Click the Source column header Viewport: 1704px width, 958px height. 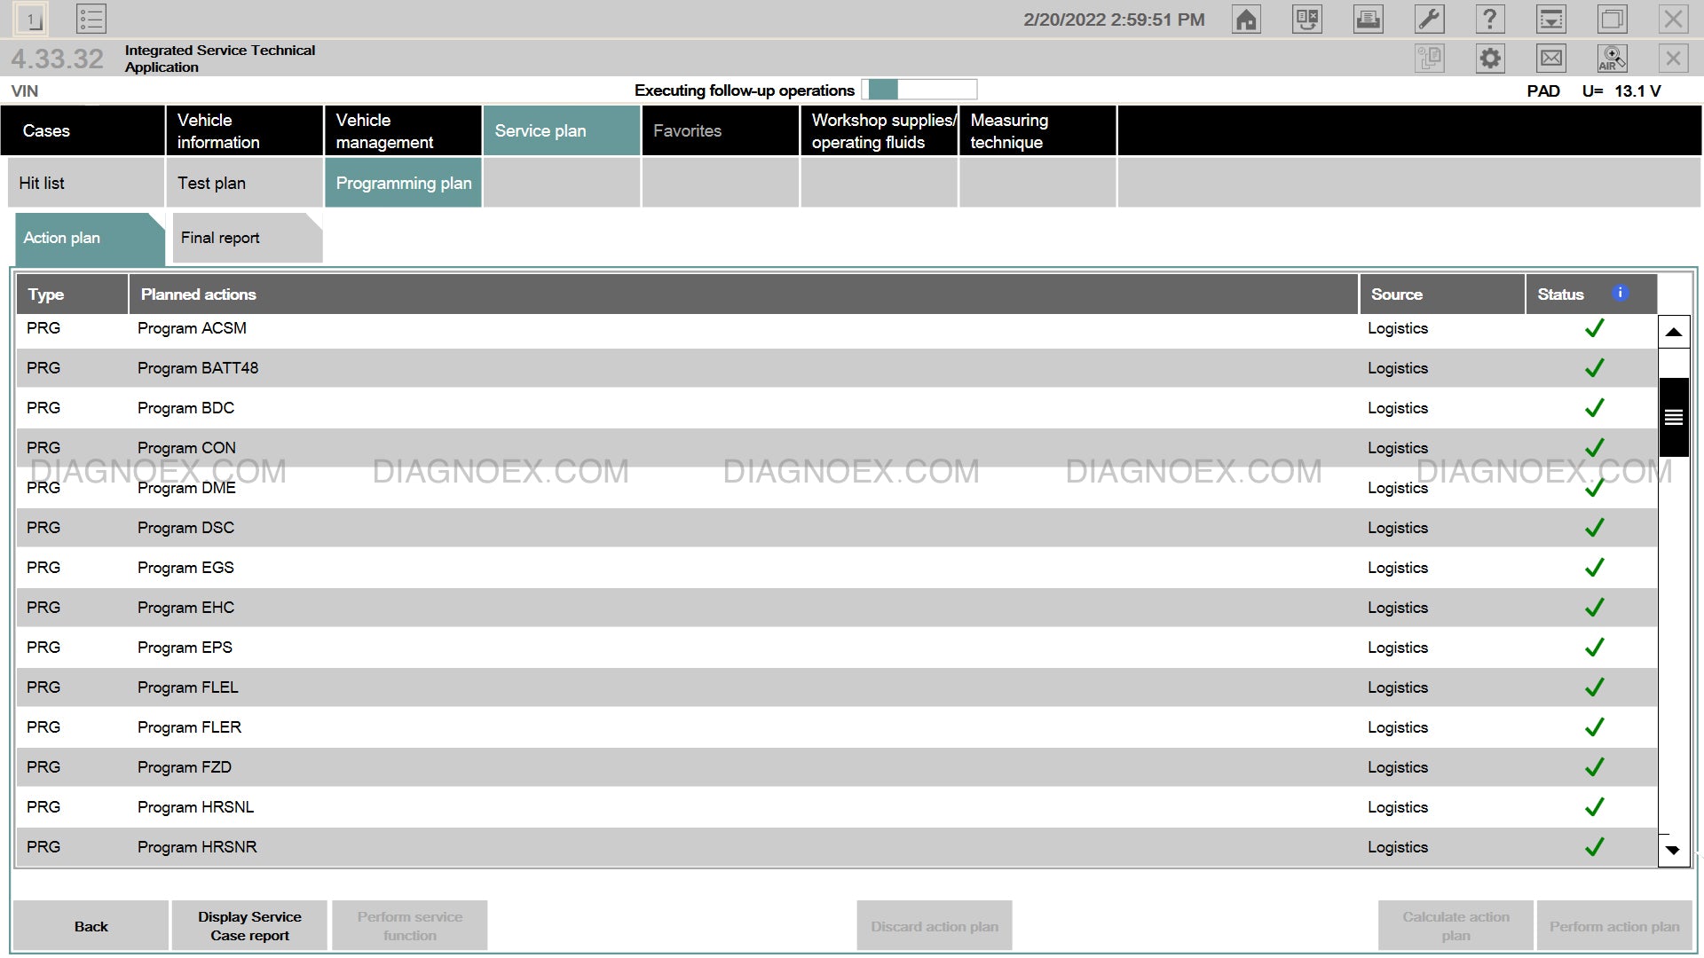click(1442, 294)
